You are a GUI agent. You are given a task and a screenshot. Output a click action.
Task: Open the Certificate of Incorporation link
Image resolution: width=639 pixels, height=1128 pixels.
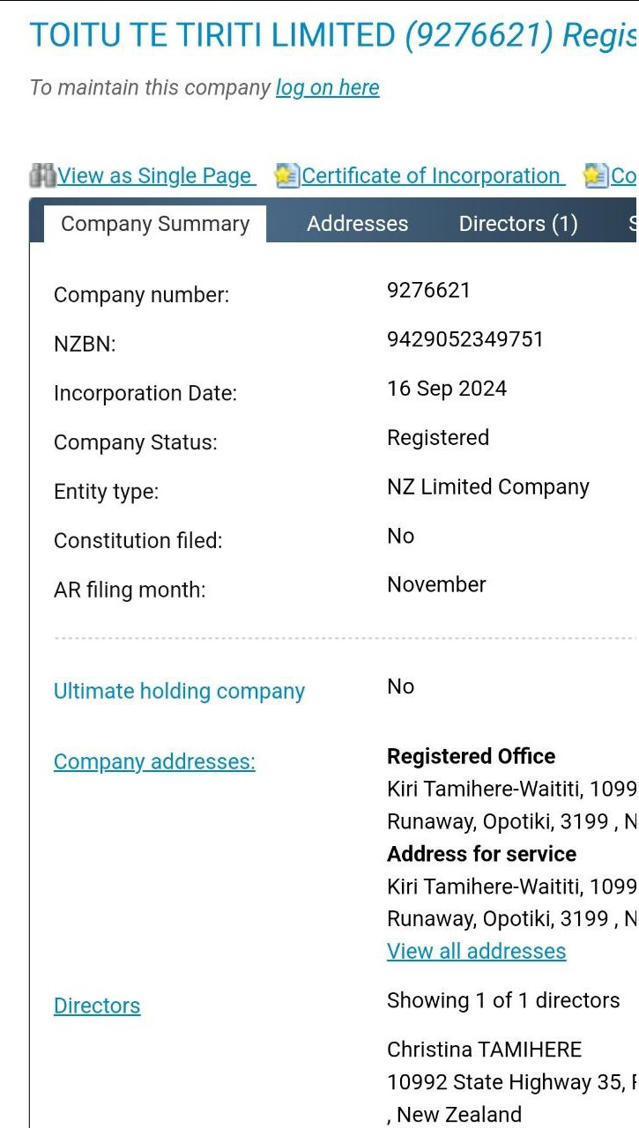click(432, 176)
